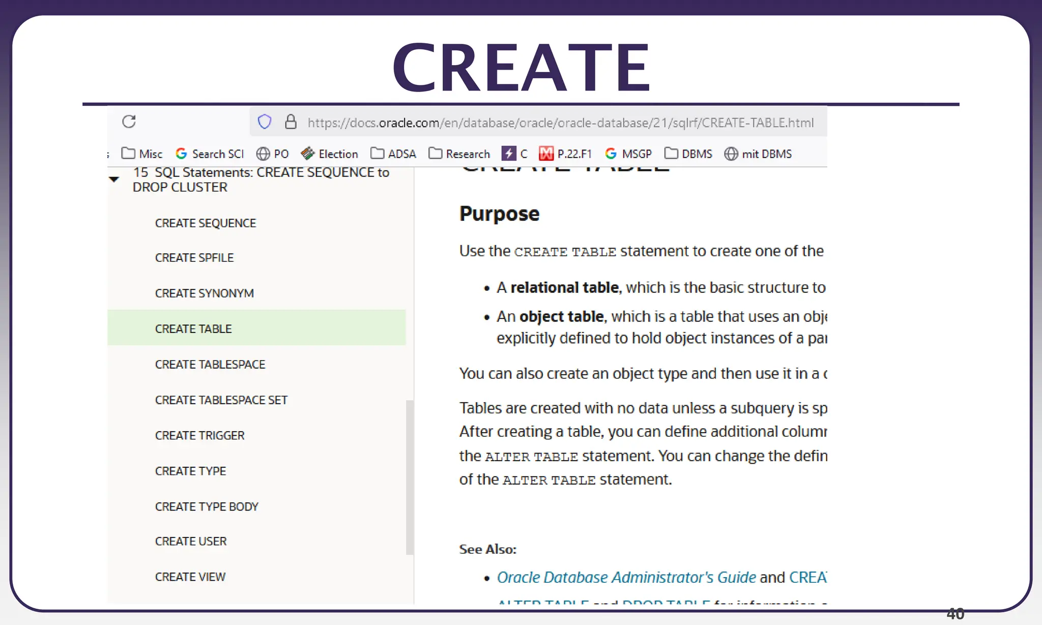This screenshot has width=1042, height=625.
Task: Open CREATE VIEW in the sidebar
Action: click(190, 577)
